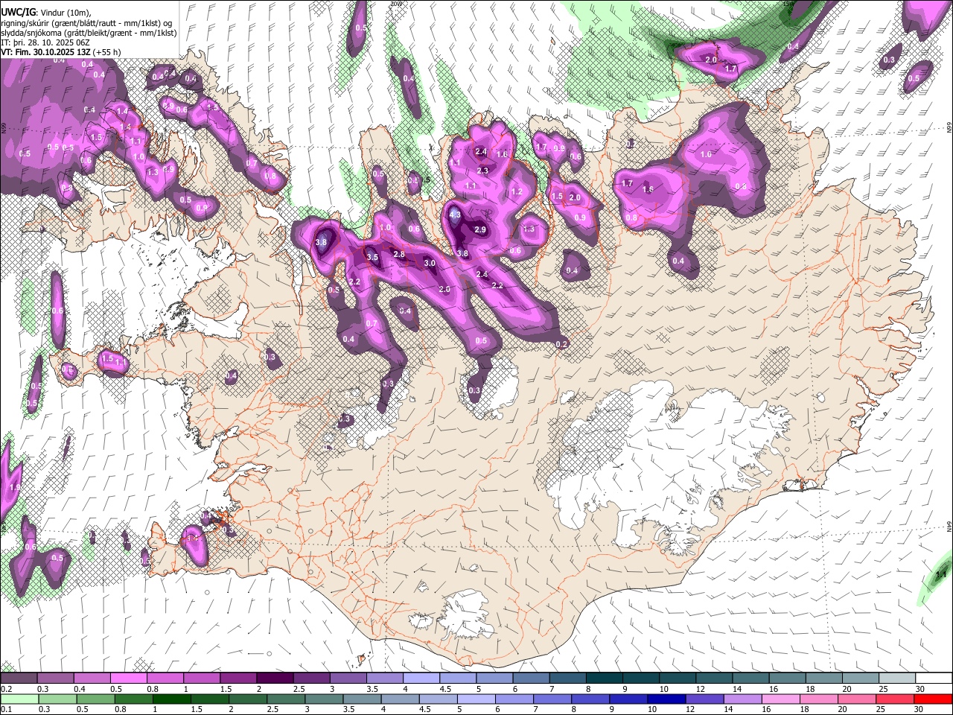The width and height of the screenshot is (953, 715).
Task: Click the 'UWC/IG: Vindur (10m)' title text
Action: coord(46,12)
